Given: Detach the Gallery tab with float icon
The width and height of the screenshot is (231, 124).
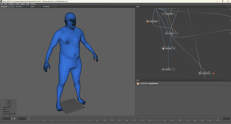Looking at the screenshot, I should pyautogui.click(x=39, y=7).
